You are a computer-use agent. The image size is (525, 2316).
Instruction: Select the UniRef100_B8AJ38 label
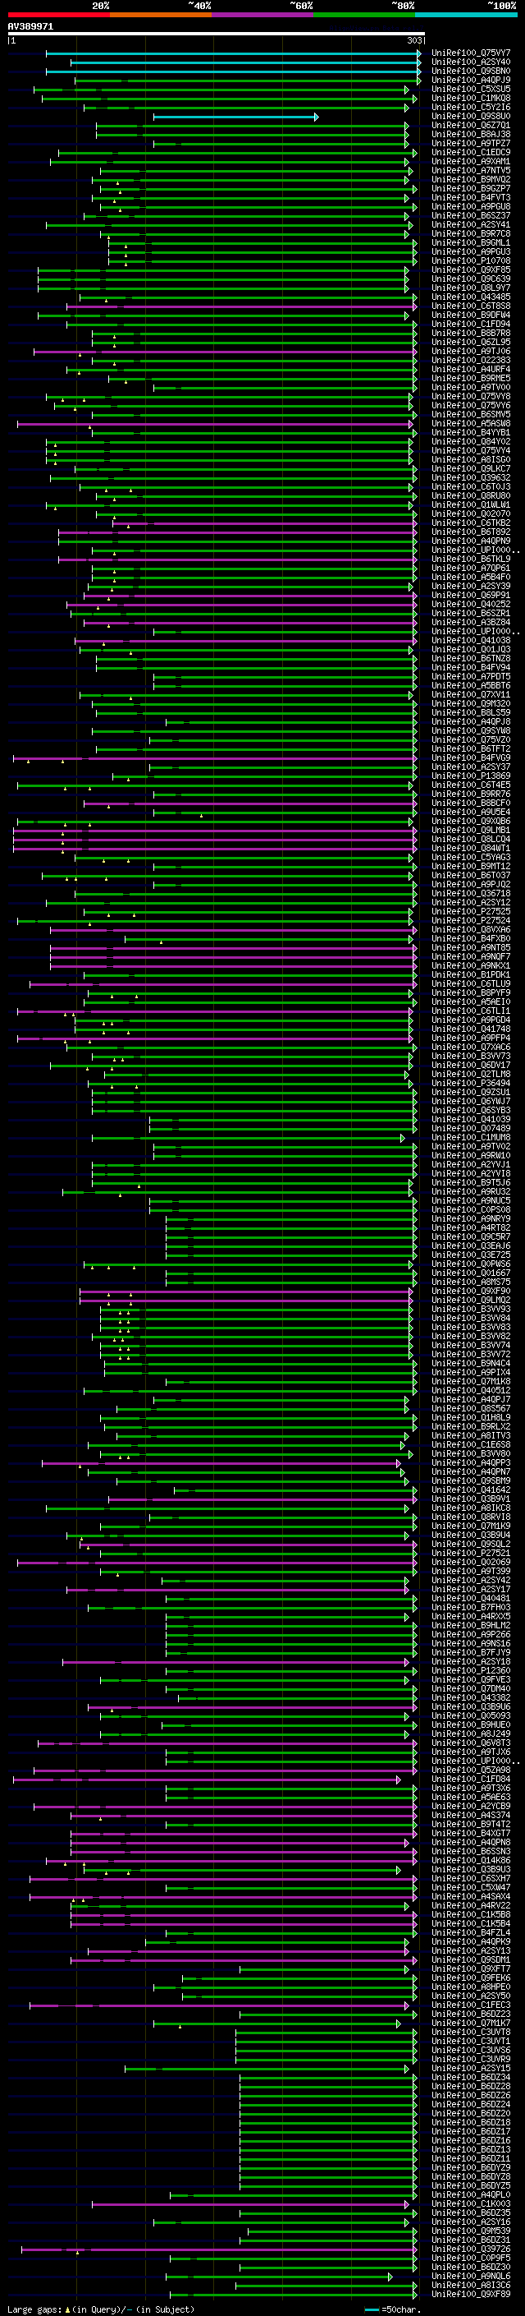click(x=470, y=134)
